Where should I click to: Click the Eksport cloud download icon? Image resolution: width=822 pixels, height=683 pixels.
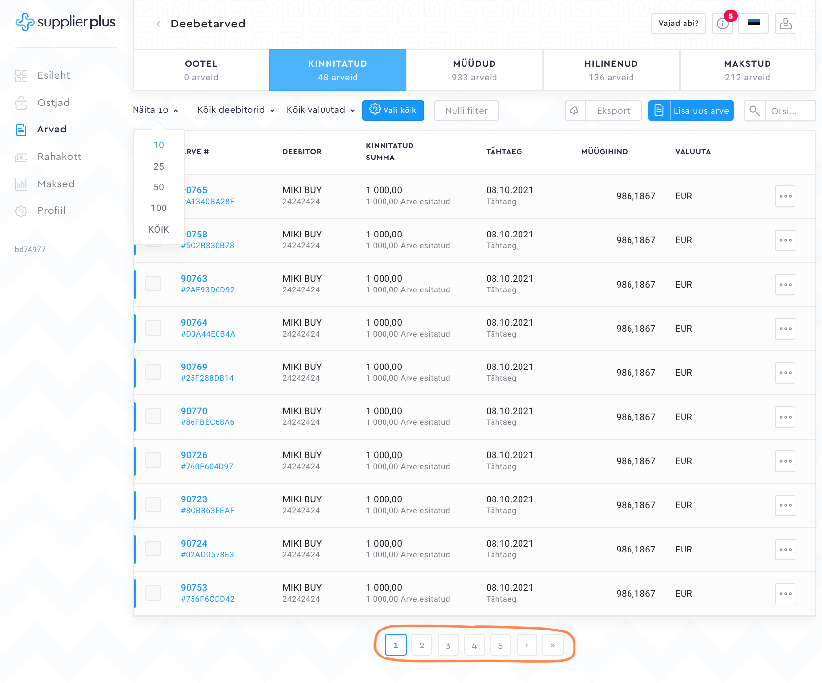[x=575, y=111]
